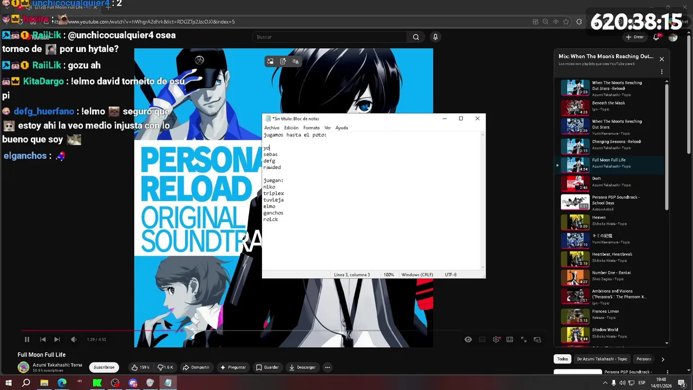Subscribe to Azumi Takahashi channel
This screenshot has width=693, height=390.
click(x=104, y=367)
